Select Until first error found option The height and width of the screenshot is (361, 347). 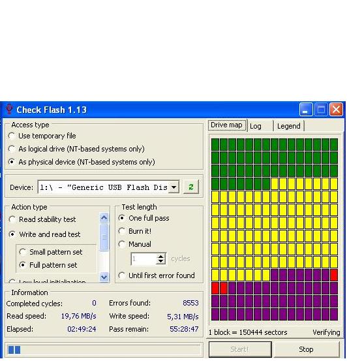tap(157, 275)
